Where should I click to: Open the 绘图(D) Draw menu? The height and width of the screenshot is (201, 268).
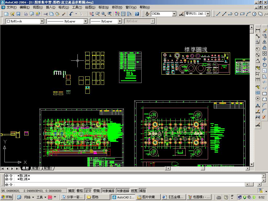pos(90,7)
